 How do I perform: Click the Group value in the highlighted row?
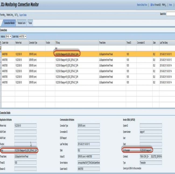[x=67, y=54]
